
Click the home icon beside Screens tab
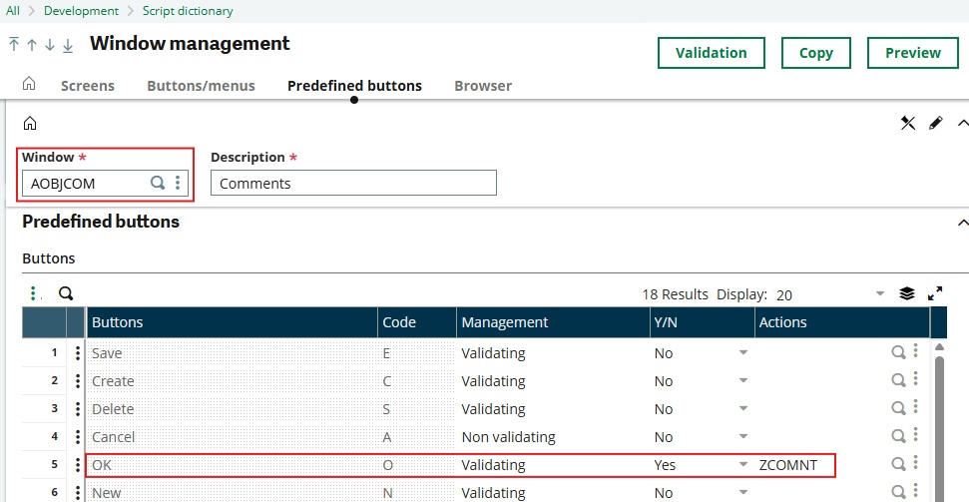coord(29,84)
